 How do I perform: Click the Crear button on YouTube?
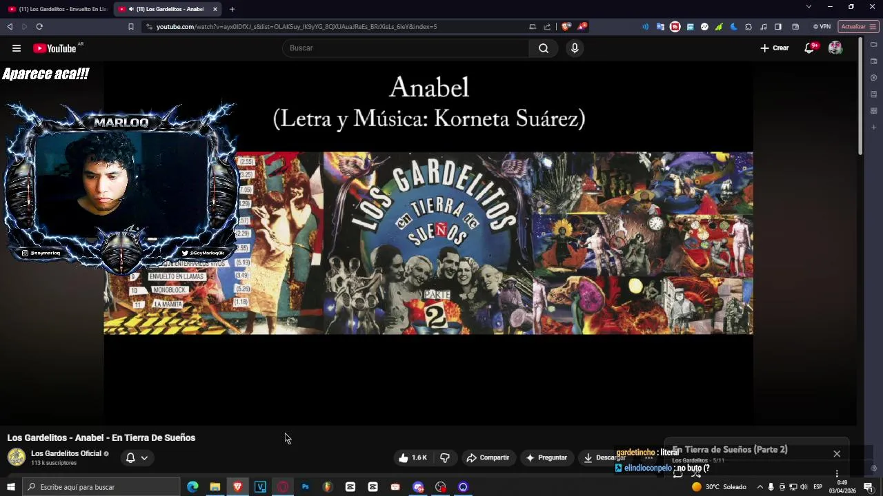point(774,48)
